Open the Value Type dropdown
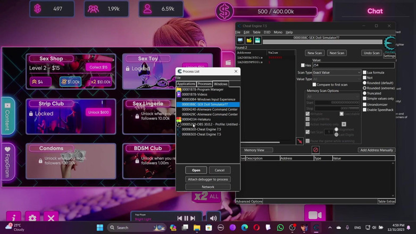The image size is (416, 234). point(337,79)
